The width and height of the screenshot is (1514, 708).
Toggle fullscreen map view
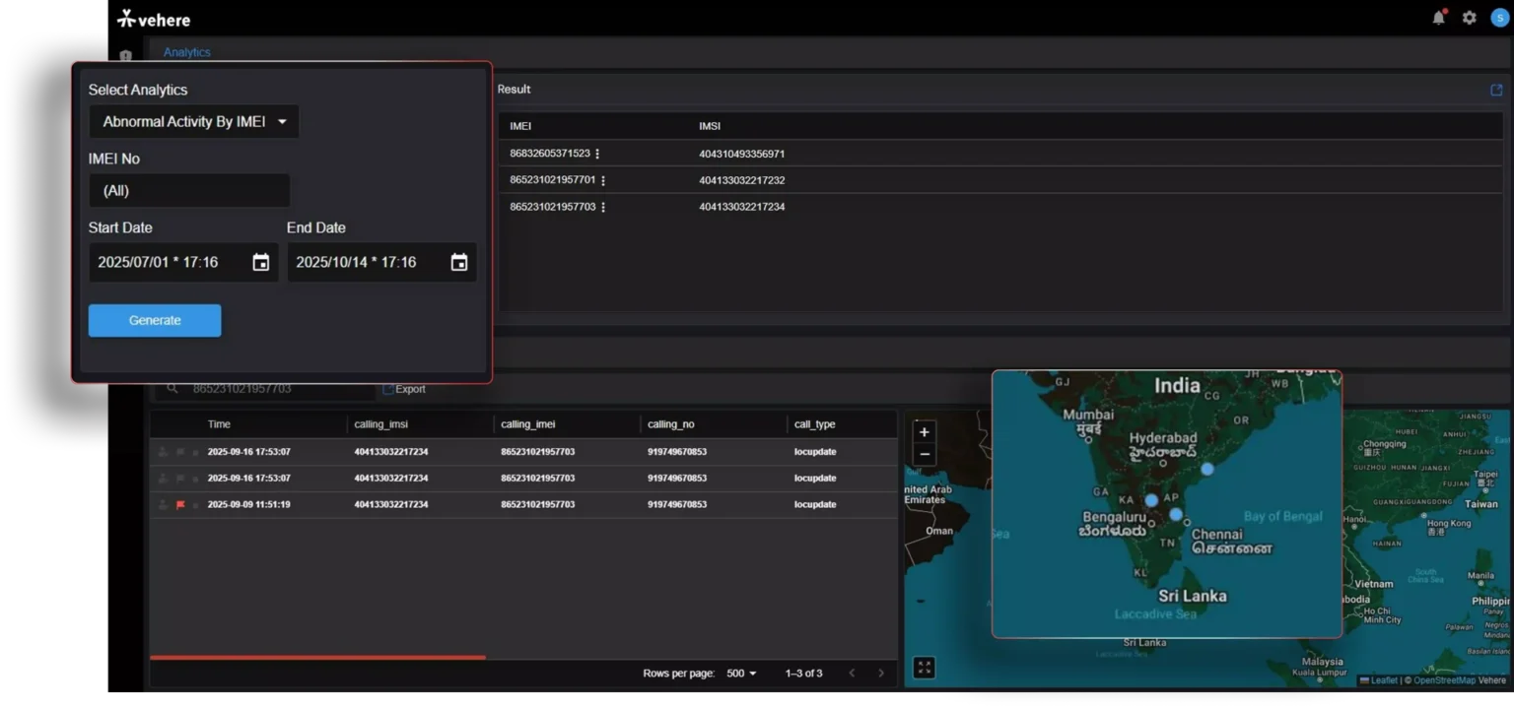pos(924,668)
